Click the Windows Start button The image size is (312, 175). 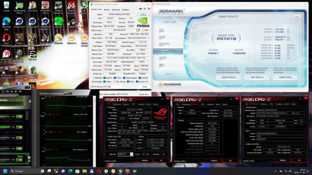5,171
